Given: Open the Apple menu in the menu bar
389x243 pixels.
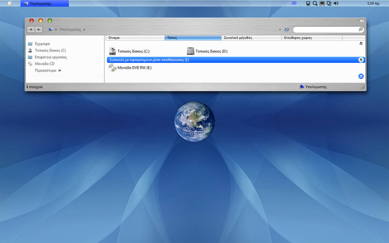Looking at the screenshot, I should (x=9, y=3).
